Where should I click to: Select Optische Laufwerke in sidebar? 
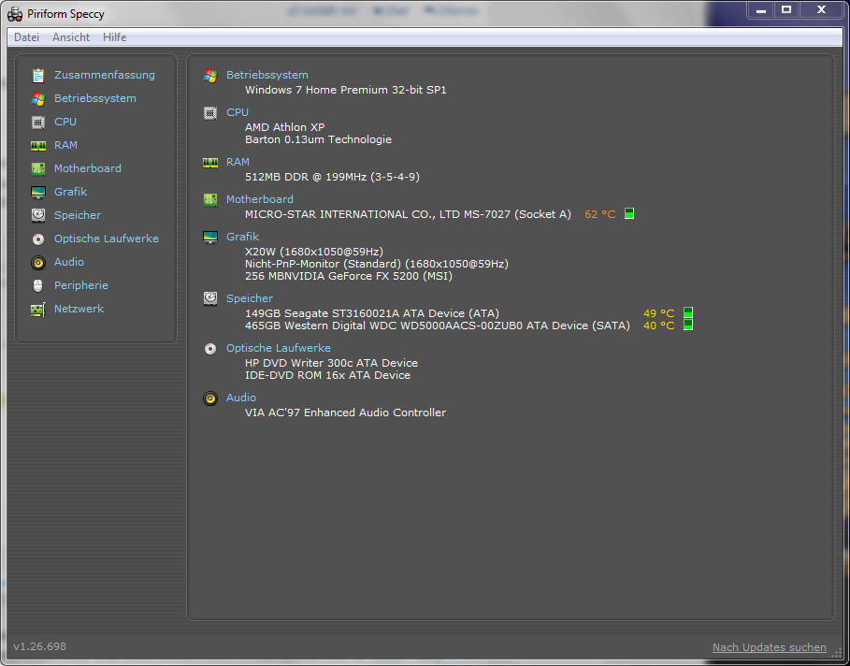107,239
